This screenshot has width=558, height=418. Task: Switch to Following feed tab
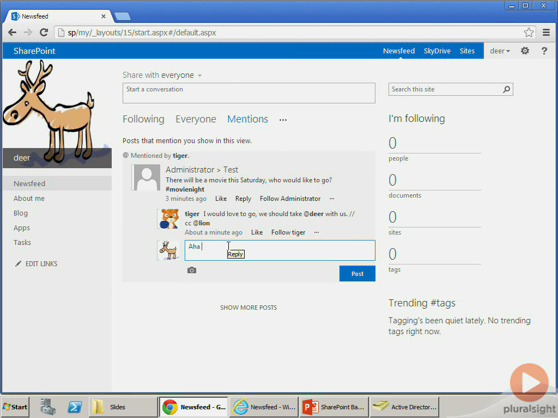[143, 119]
